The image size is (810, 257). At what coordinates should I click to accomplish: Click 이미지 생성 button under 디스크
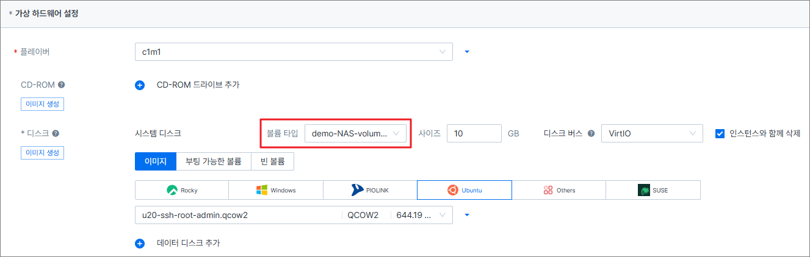tap(42, 152)
